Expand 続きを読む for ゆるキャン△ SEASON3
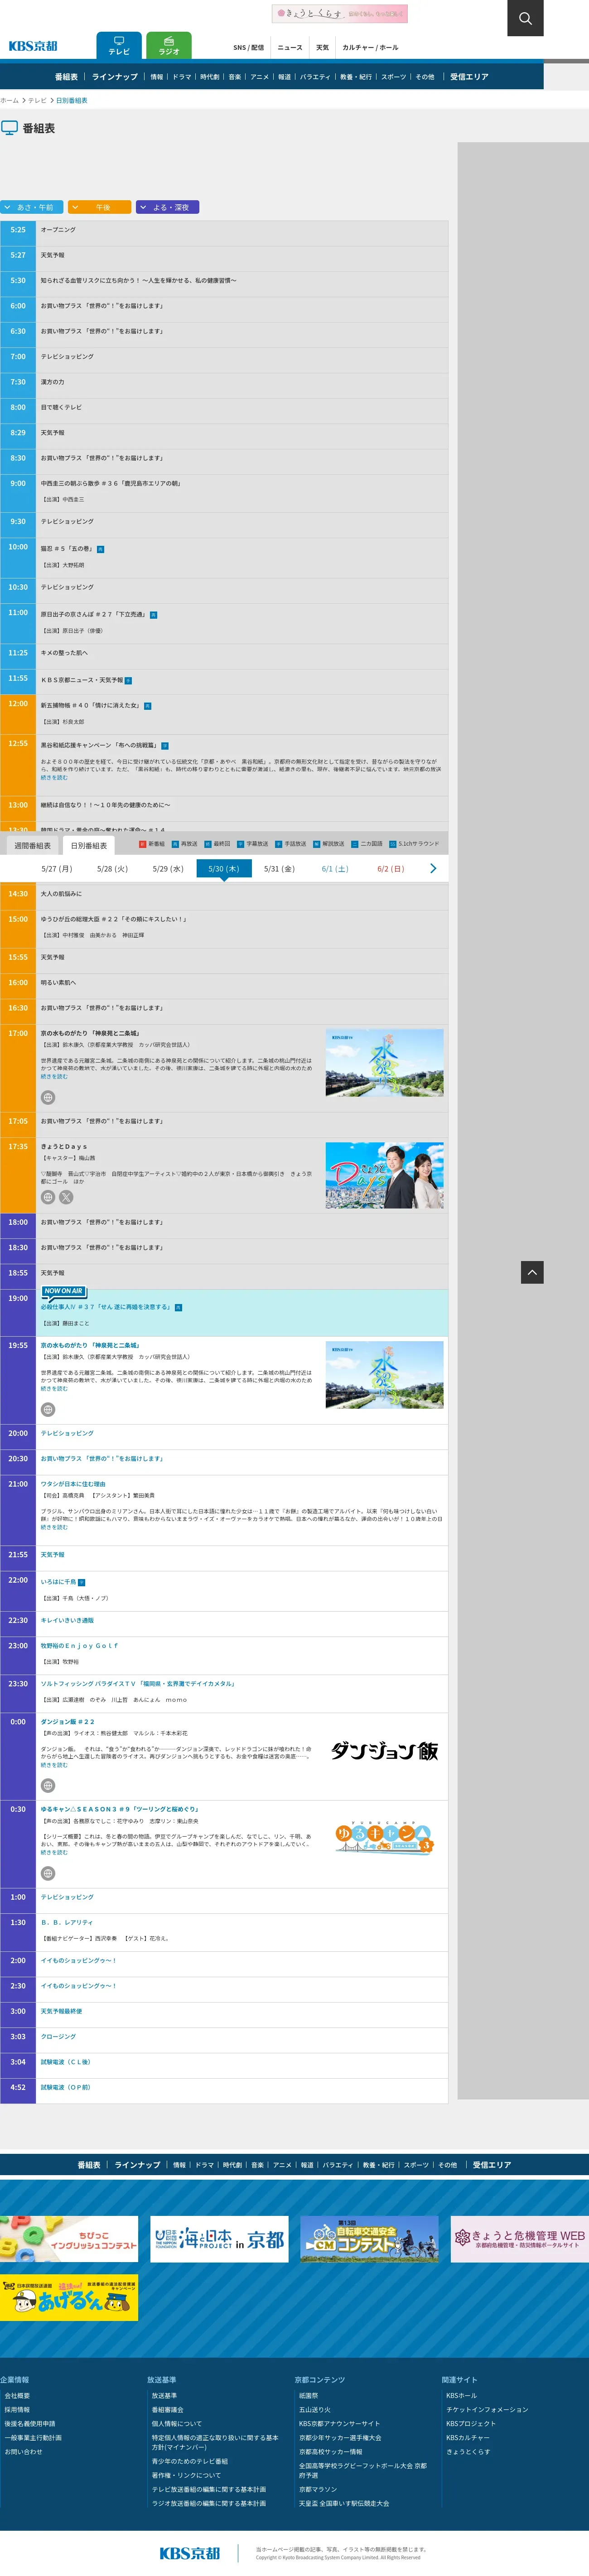 [54, 1852]
